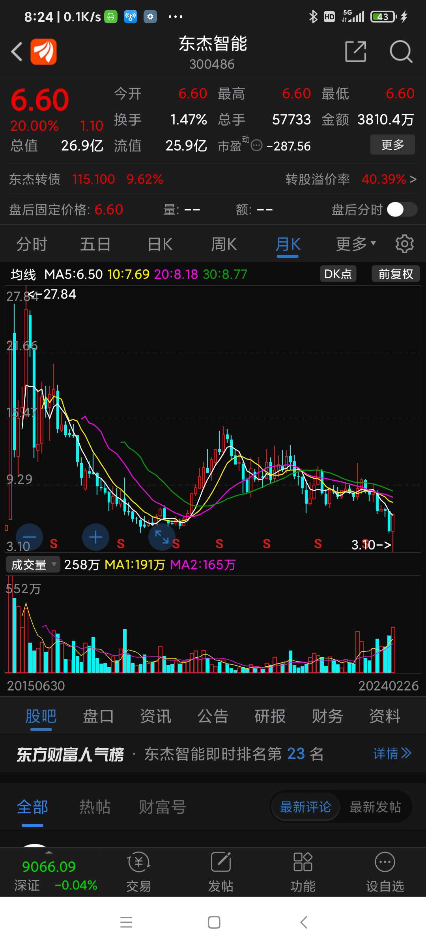
Task: Select 全部 posts filter
Action: point(32,807)
